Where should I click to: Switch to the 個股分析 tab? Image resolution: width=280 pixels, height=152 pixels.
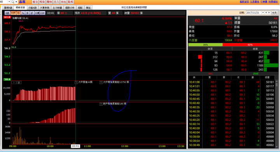point(70,8)
